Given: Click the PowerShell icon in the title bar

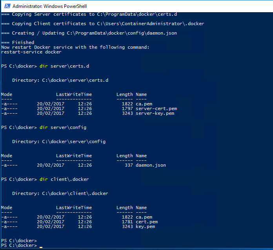Looking at the screenshot, I should (x=6, y=6).
